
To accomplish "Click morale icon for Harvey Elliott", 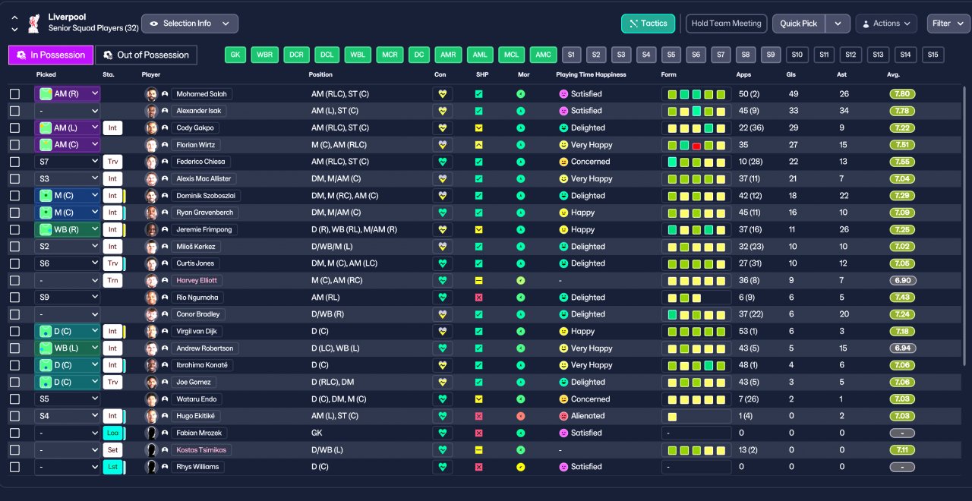I will 520,281.
